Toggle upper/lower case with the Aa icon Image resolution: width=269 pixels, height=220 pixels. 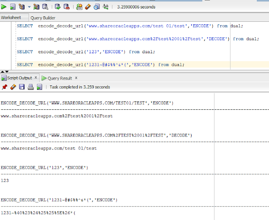tap(105, 7)
